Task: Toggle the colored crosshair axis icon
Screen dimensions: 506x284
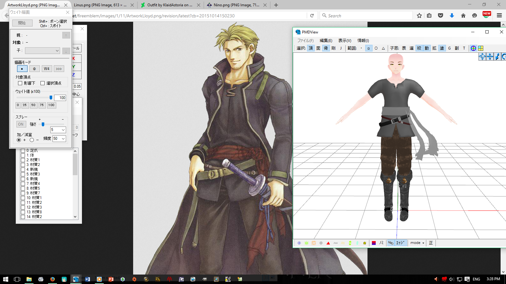Action: pos(473,48)
